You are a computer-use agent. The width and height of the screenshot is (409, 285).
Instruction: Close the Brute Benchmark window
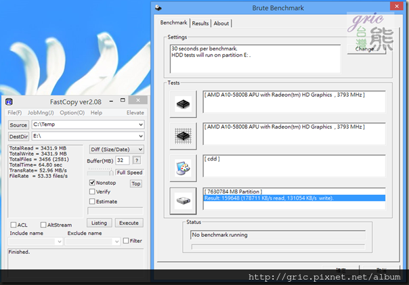(397, 6)
